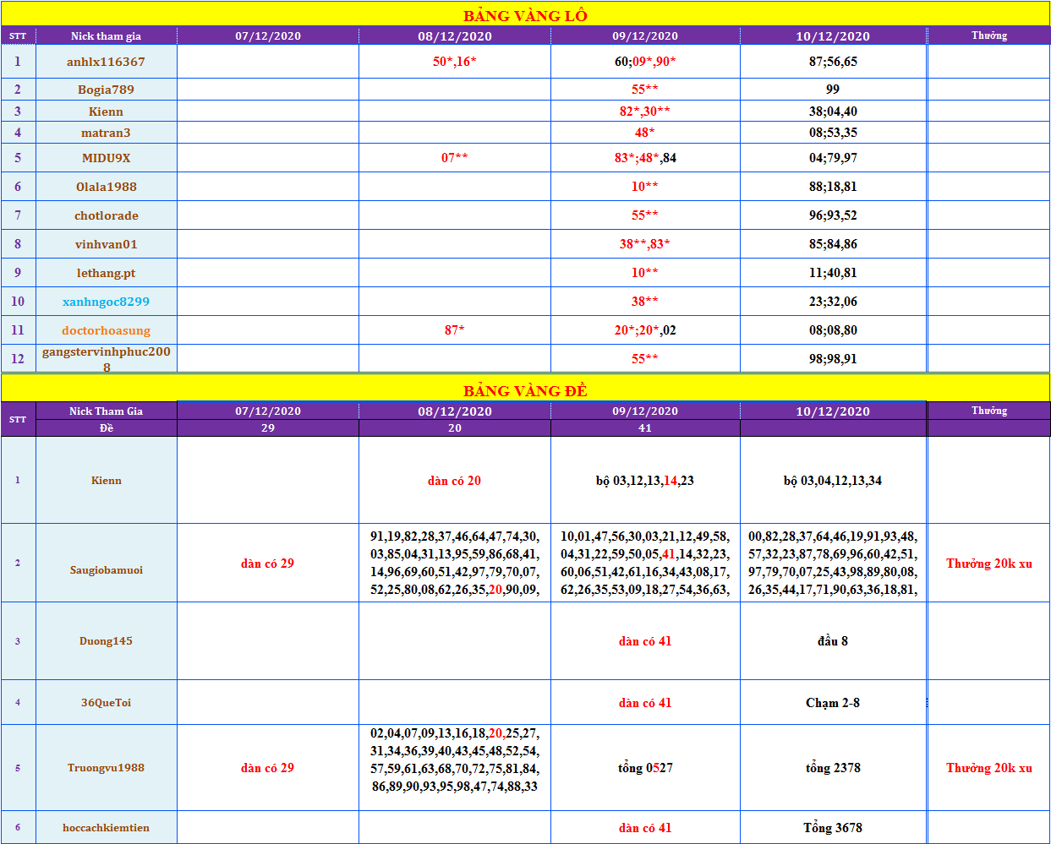1051x844 pixels.
Task: Click 'Thưởng 20k xu' in Saugiobamuoi's row
Action: point(989,564)
